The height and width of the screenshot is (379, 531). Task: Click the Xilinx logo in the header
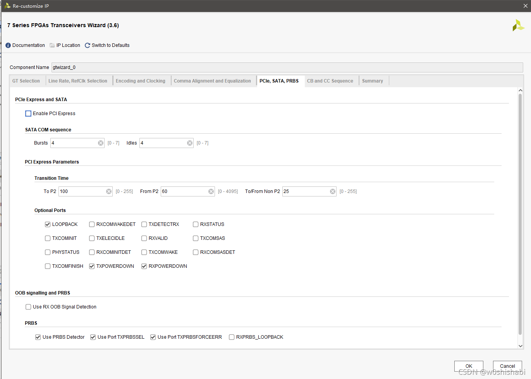(x=518, y=26)
